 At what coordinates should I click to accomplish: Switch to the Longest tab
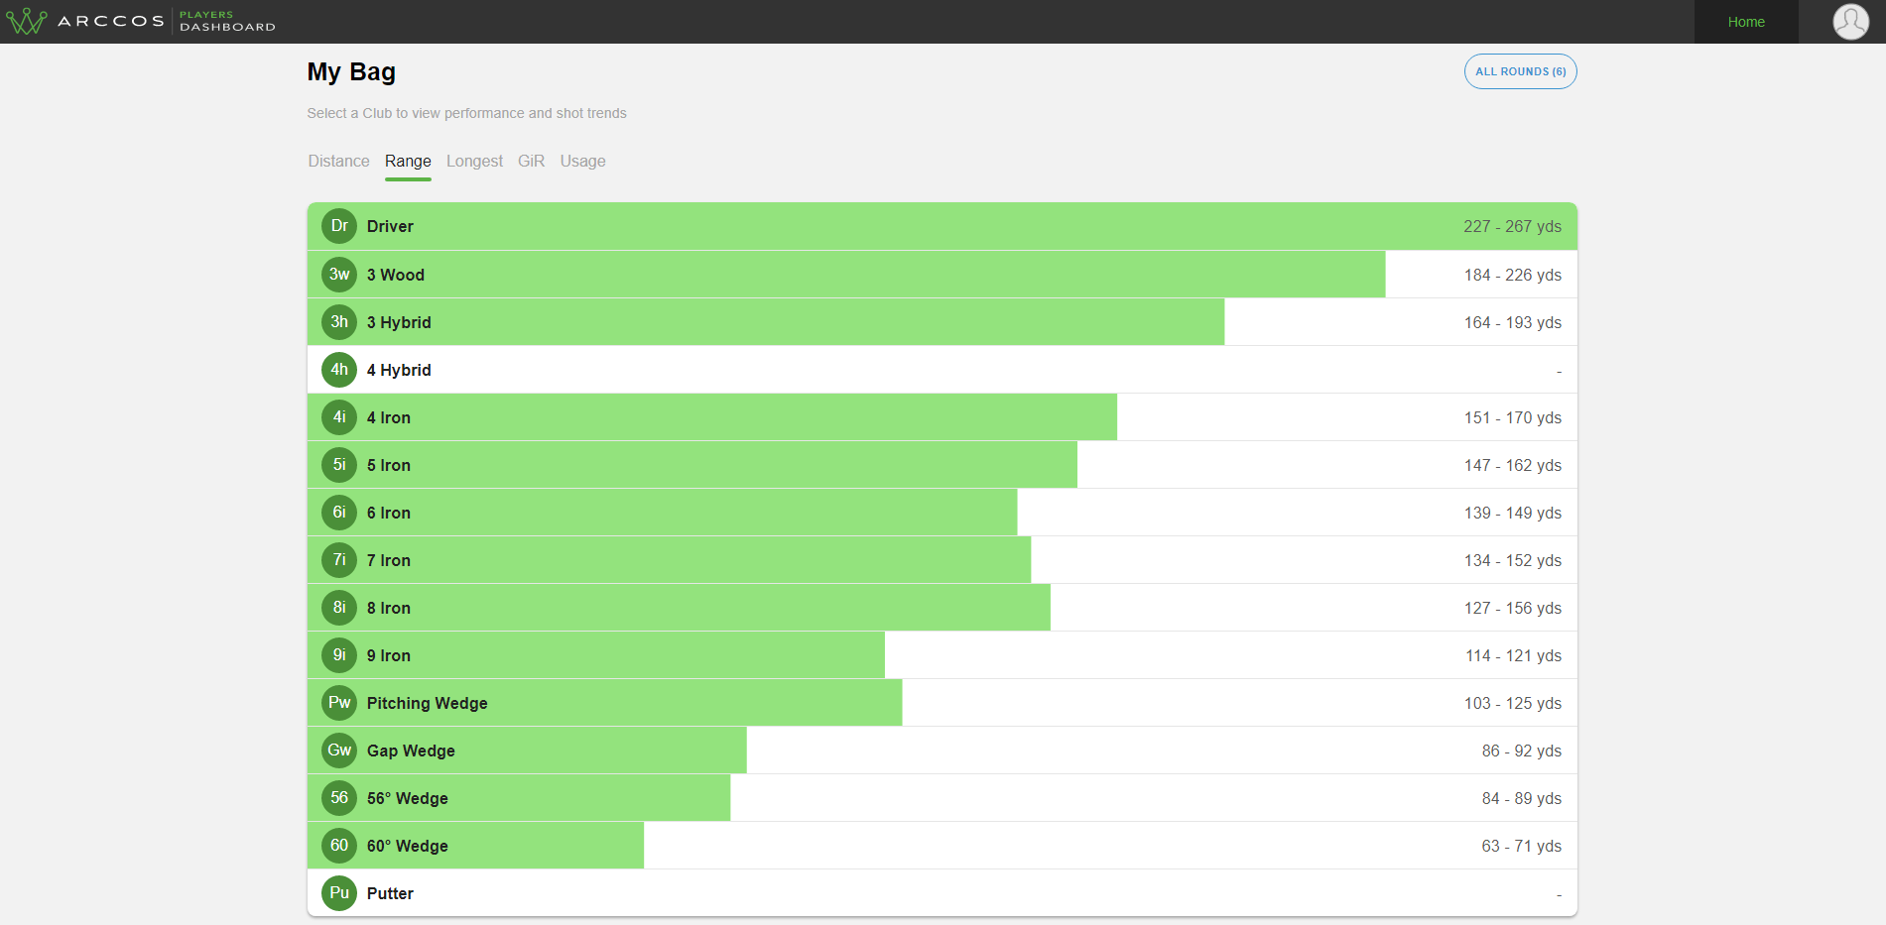coord(474,162)
